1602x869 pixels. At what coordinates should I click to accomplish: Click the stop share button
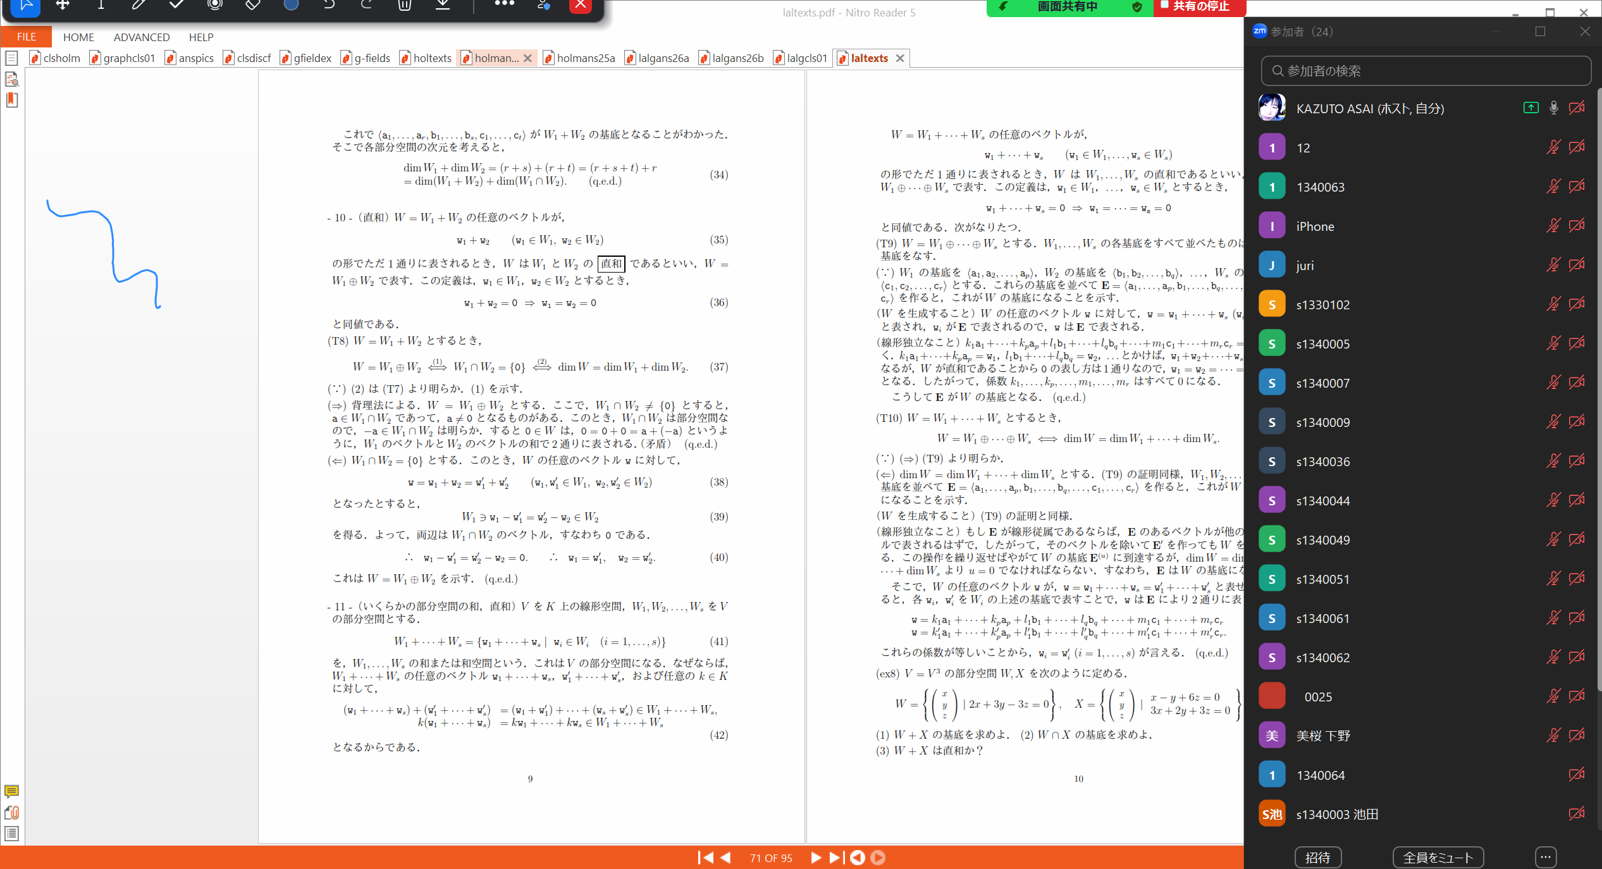pos(1199,7)
